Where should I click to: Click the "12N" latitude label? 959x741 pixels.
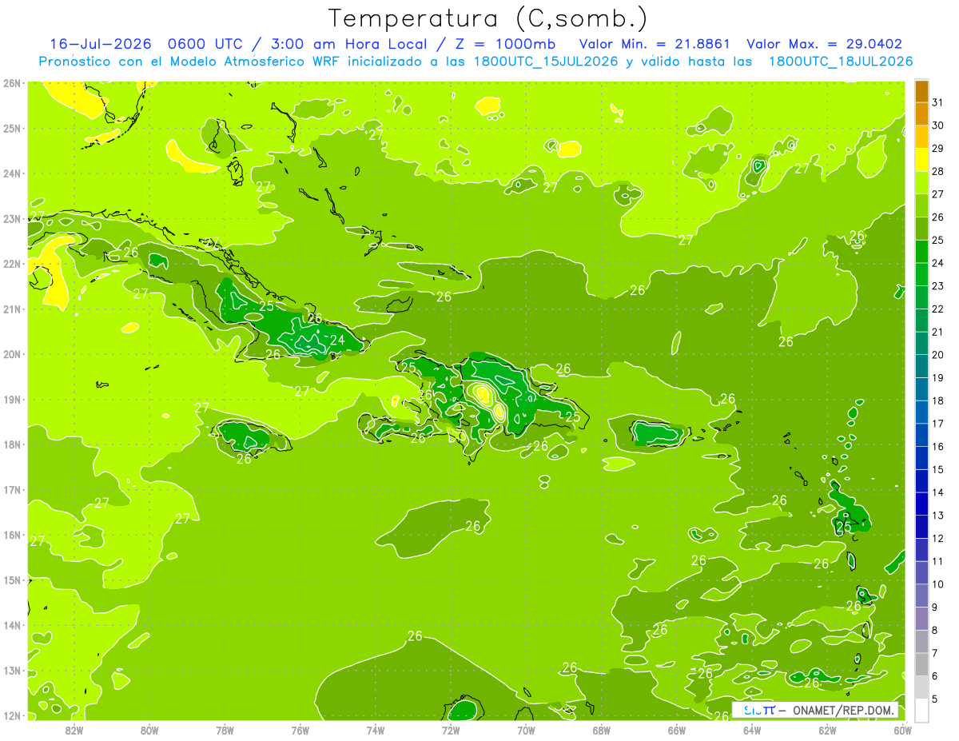click(11, 715)
